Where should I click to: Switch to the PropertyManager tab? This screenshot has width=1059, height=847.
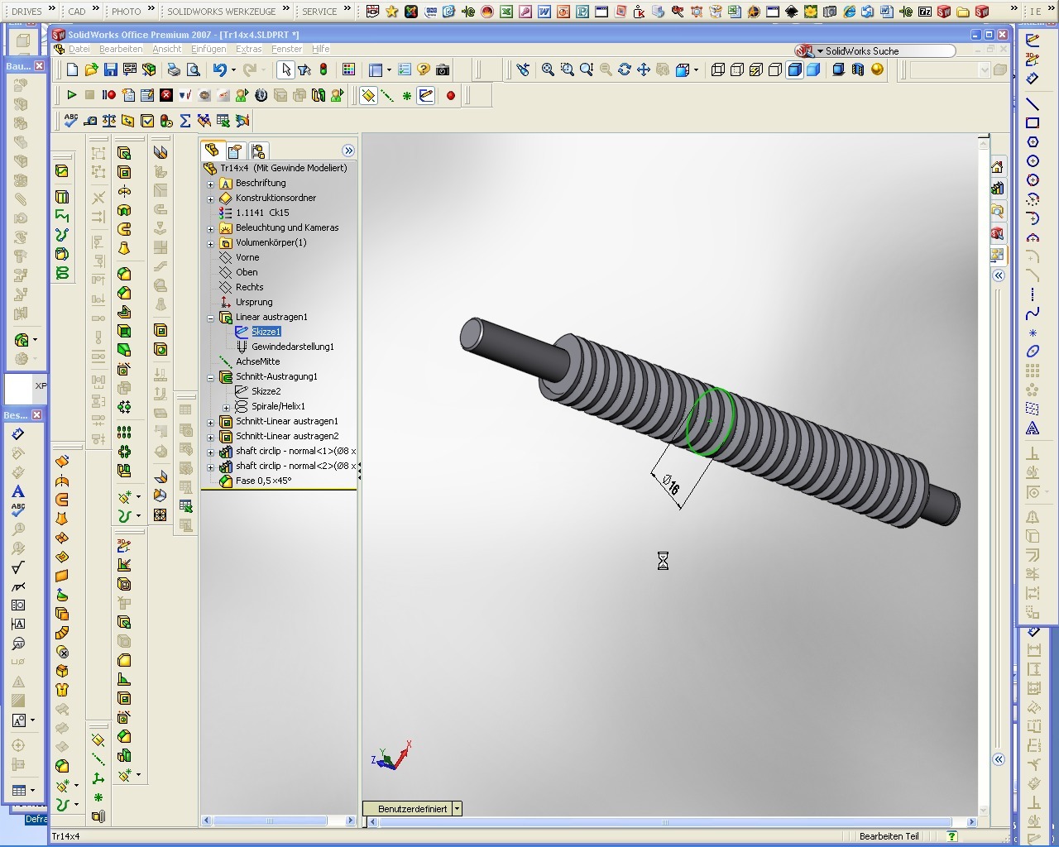235,151
